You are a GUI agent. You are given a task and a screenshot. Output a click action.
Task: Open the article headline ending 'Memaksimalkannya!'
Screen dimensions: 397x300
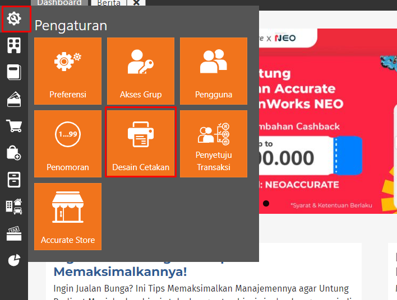(120, 272)
